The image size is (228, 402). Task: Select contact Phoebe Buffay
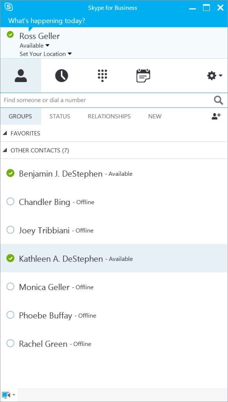coord(114,315)
